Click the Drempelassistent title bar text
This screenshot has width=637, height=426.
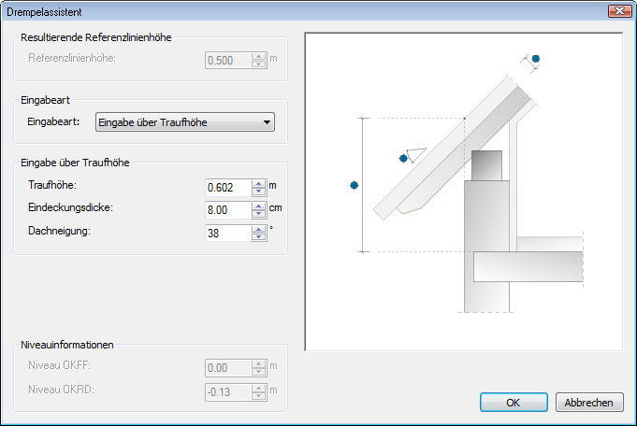click(44, 12)
